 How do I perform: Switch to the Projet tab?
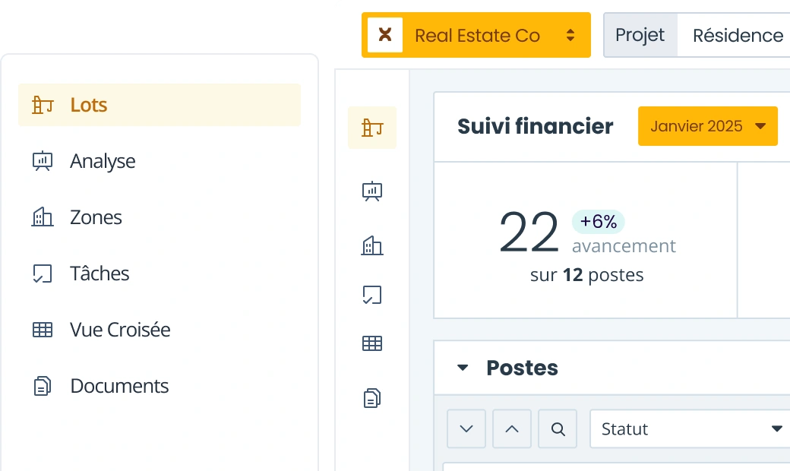click(x=640, y=35)
